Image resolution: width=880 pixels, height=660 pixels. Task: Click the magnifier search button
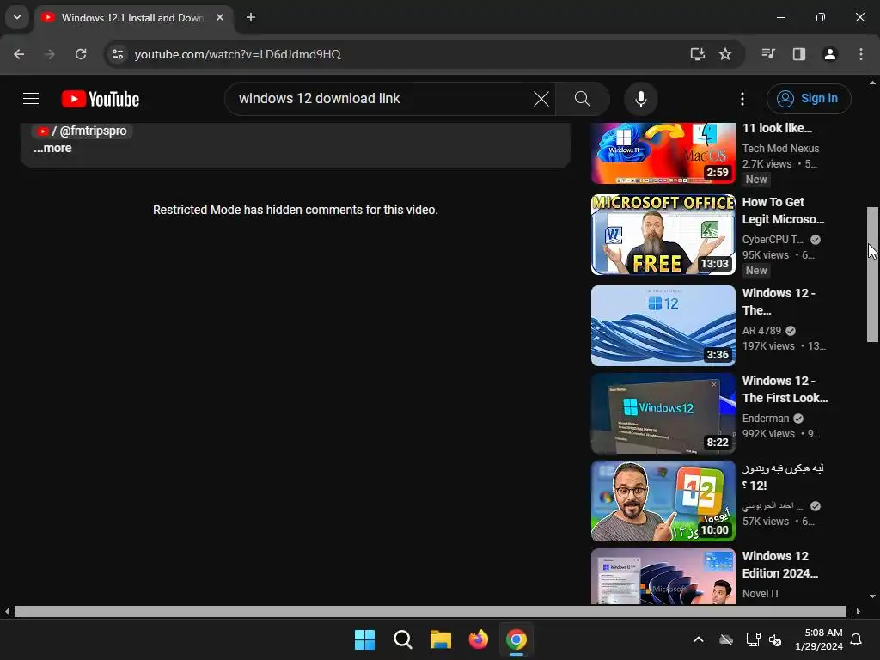tap(583, 99)
